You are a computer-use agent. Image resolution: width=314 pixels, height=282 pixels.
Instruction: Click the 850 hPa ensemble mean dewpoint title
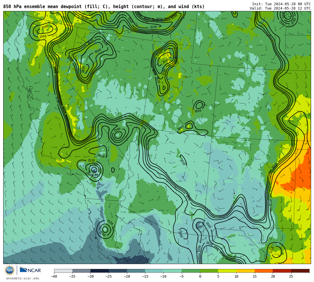click(x=104, y=7)
